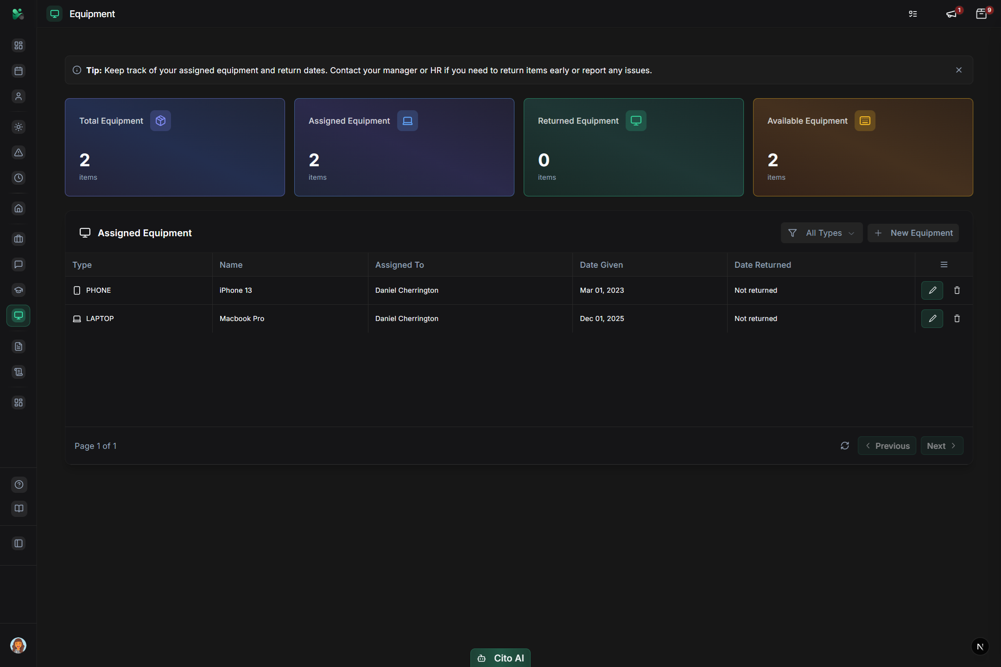Open the Documentation book icon
The height and width of the screenshot is (667, 1001).
[x=19, y=509]
